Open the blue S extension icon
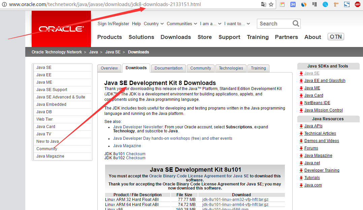363x210 pixels. (347, 4)
